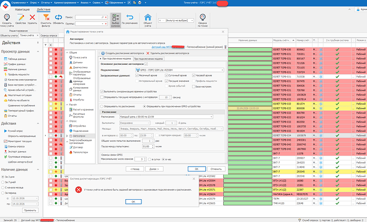Select С начала месяца radio option
This screenshot has width=367, height=222.
3,187
